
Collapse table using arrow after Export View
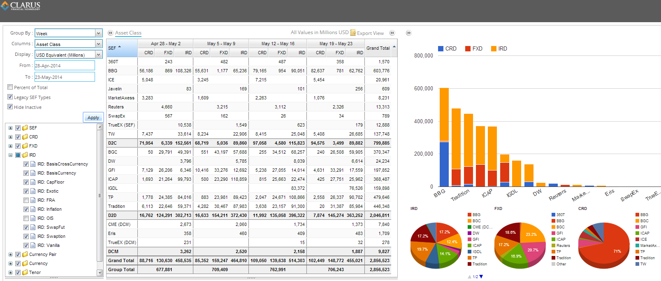tap(392, 33)
